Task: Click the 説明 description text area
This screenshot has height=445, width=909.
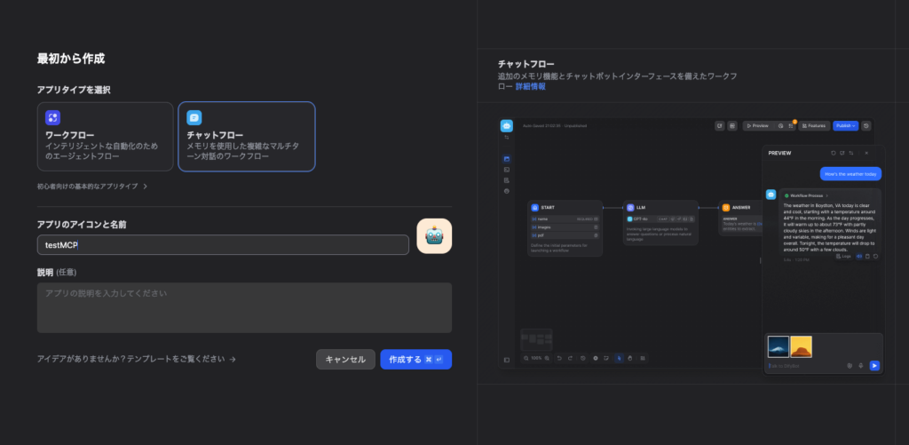Action: click(x=244, y=307)
